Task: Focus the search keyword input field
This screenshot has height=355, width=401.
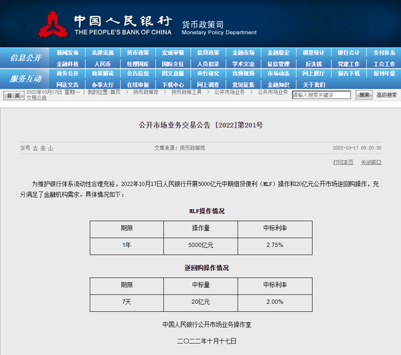Action: click(322, 95)
